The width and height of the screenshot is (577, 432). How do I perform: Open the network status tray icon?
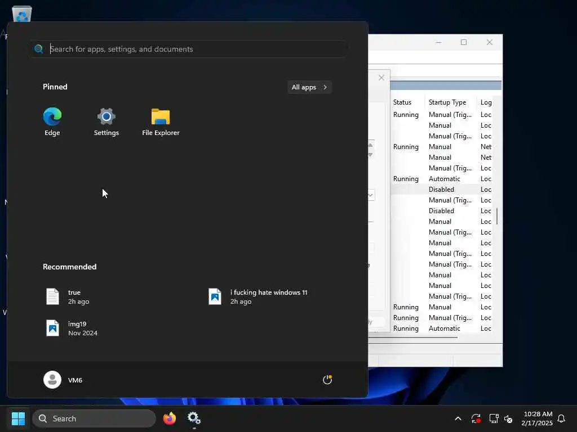[494, 418]
